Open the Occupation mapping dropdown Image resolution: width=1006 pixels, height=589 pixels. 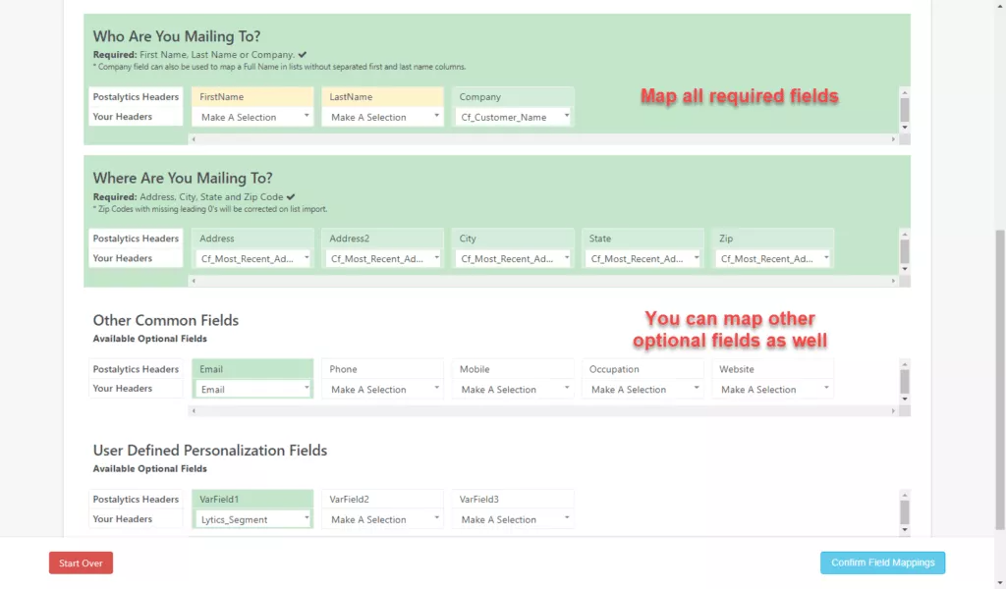click(x=643, y=389)
